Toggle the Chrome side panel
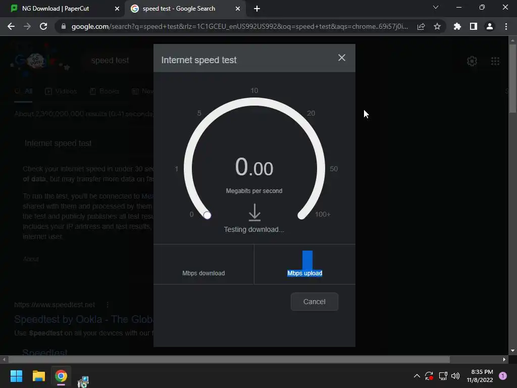The width and height of the screenshot is (517, 388). click(474, 26)
